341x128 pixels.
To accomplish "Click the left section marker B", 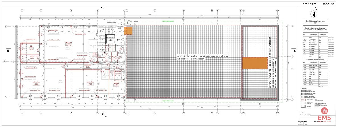I will (x=8, y=51).
